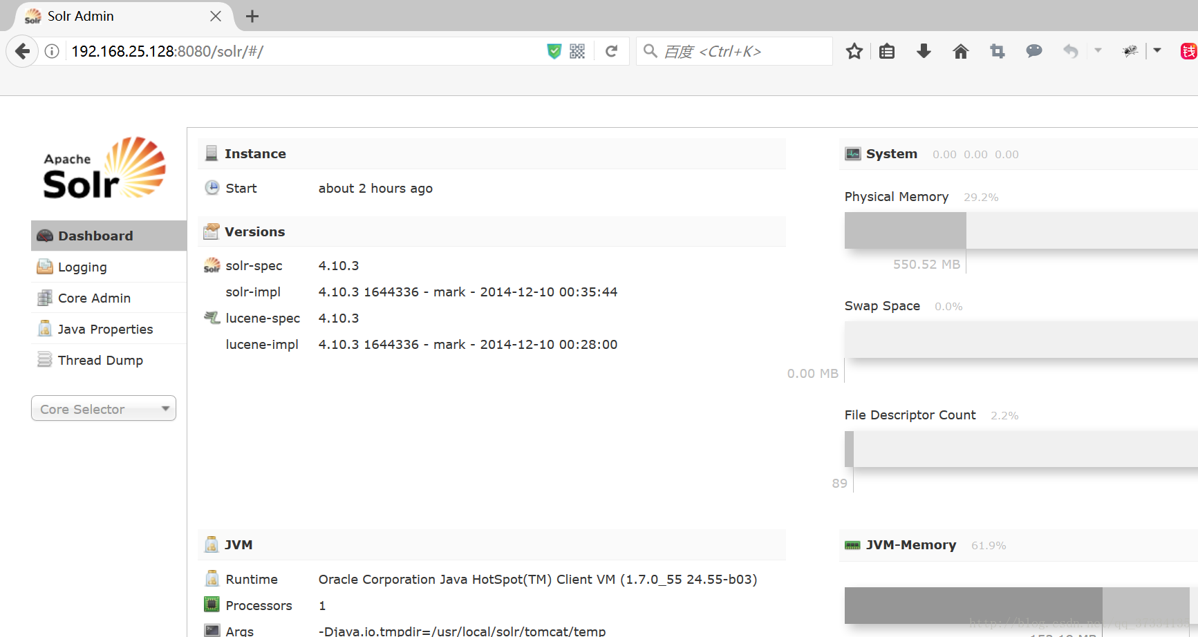Click the Lucene icon beside lucene-spec

click(212, 317)
